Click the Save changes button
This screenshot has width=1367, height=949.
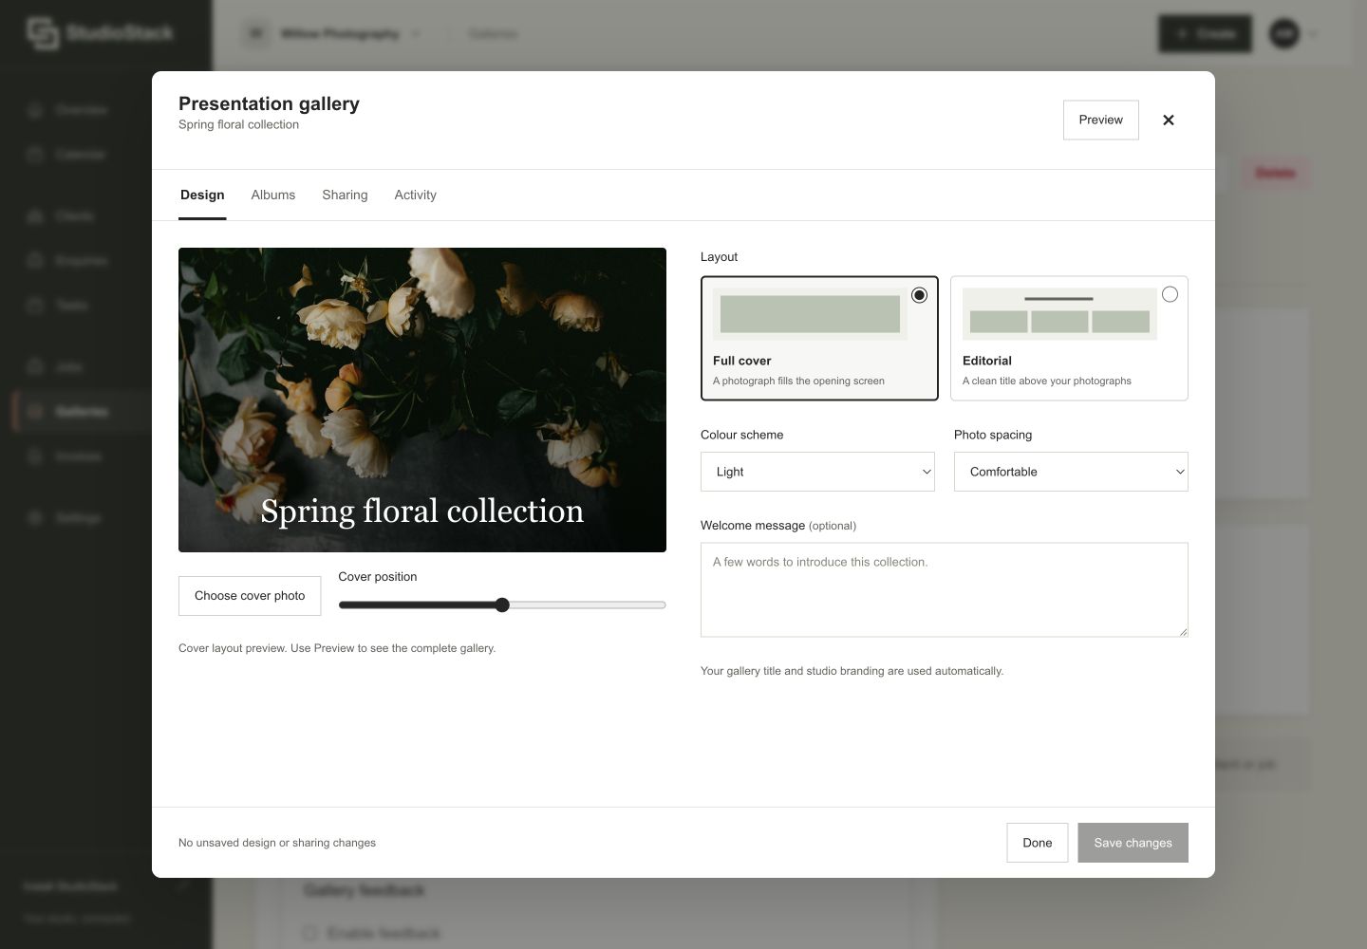coord(1133,843)
